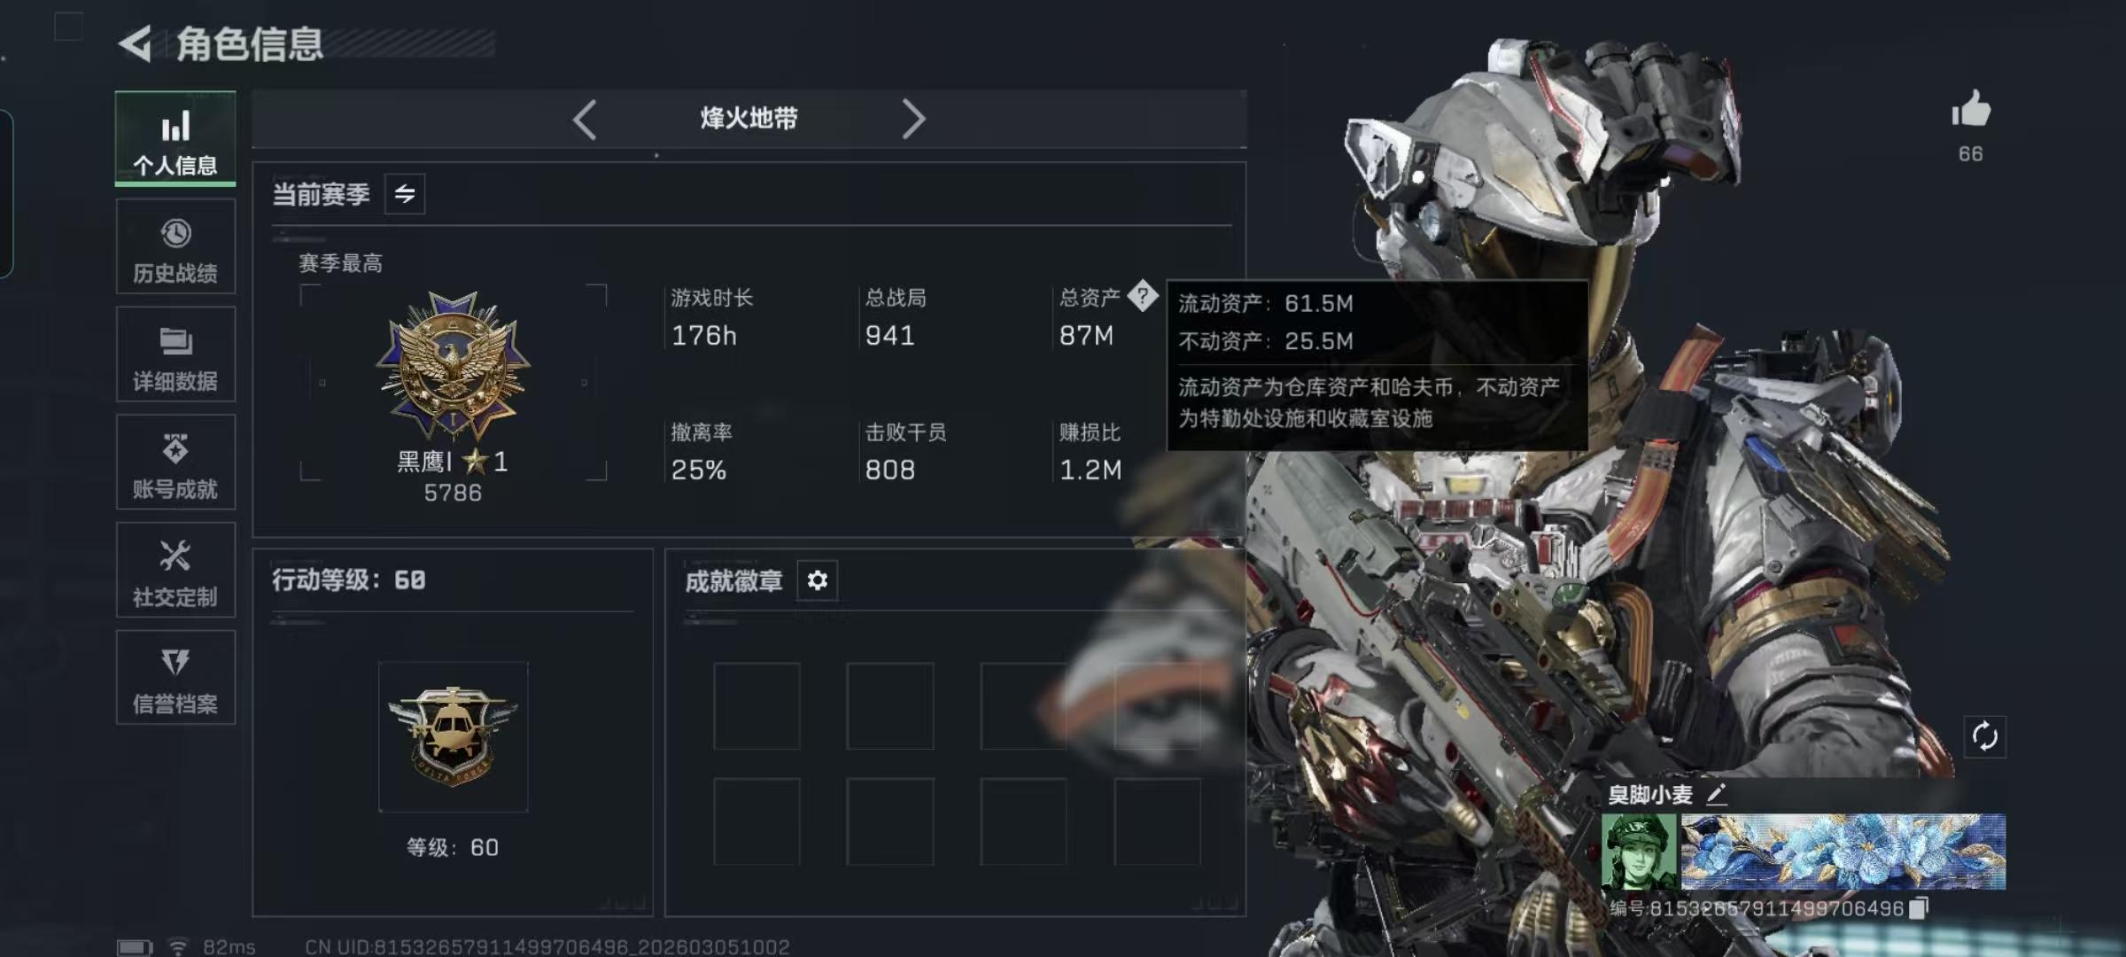Go back using the arrow beside 角色信息
The width and height of the screenshot is (2126, 957).
(136, 43)
